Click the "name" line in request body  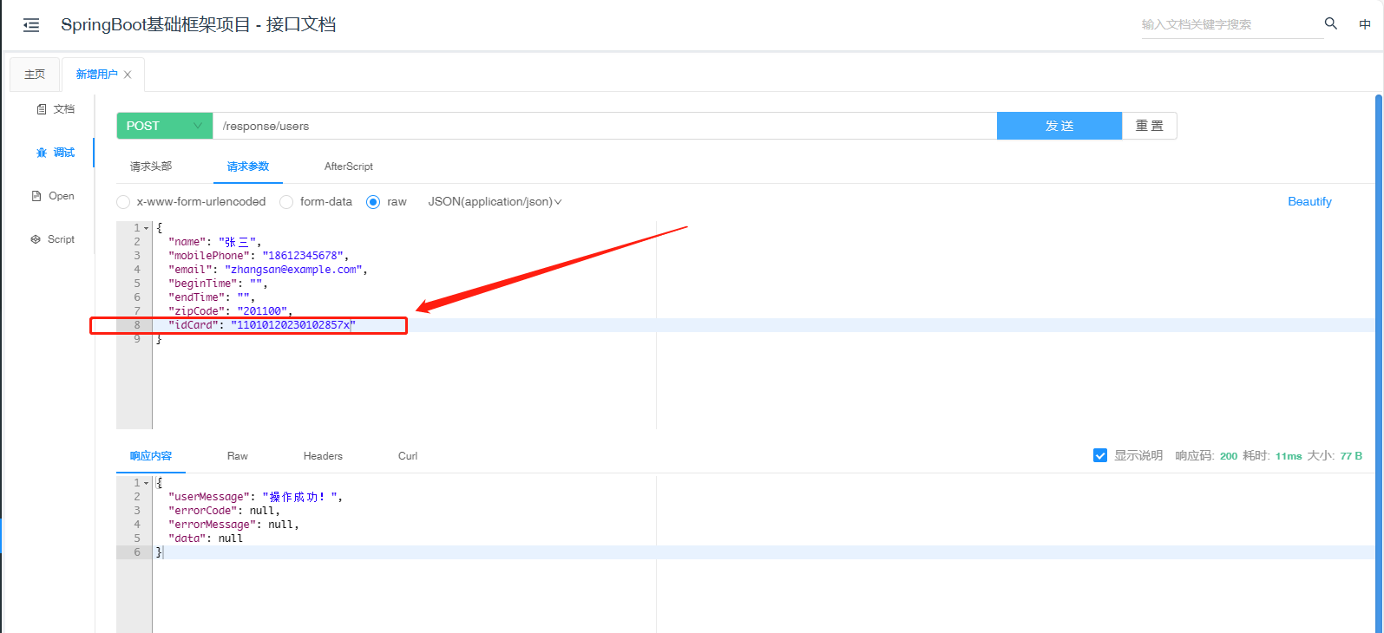pos(214,242)
